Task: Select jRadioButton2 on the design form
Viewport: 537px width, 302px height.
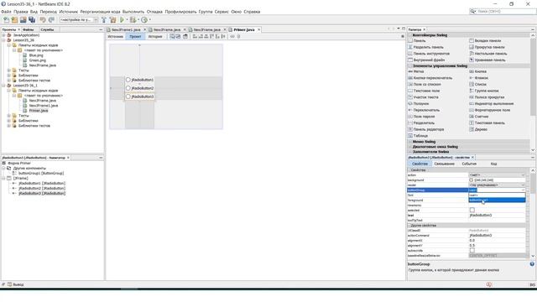Action: pos(139,88)
